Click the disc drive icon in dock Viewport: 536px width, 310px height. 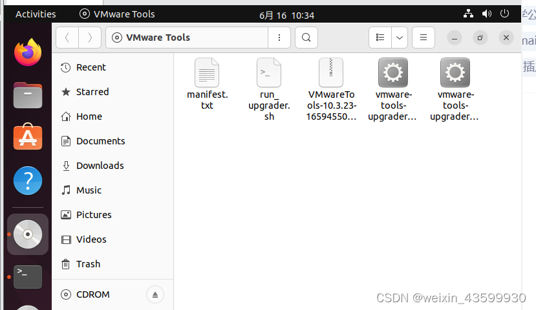click(x=28, y=234)
